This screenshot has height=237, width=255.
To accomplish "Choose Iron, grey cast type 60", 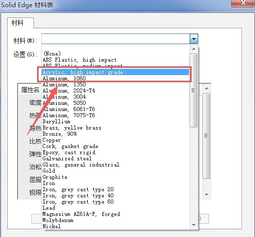I will point(116,202).
